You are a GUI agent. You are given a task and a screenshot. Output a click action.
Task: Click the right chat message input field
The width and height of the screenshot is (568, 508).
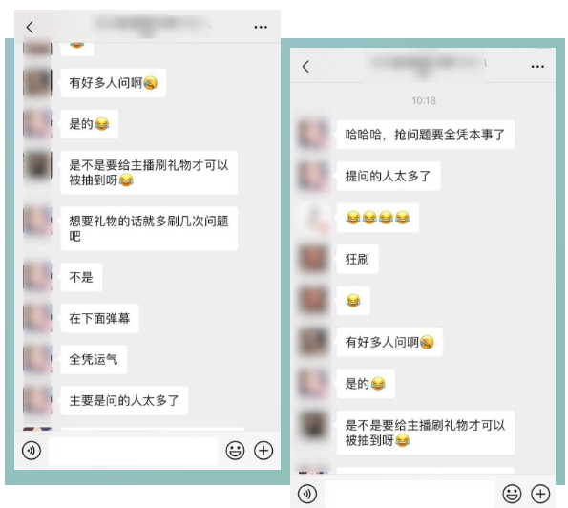(410, 494)
